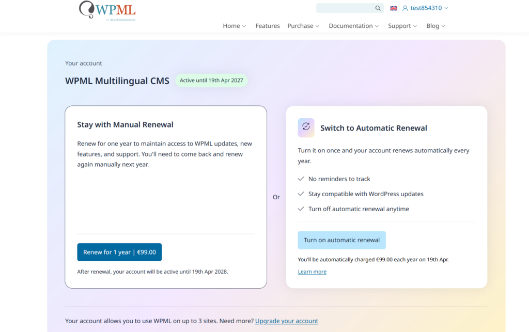
Task: Go to the Features menu item
Action: pyautogui.click(x=267, y=25)
